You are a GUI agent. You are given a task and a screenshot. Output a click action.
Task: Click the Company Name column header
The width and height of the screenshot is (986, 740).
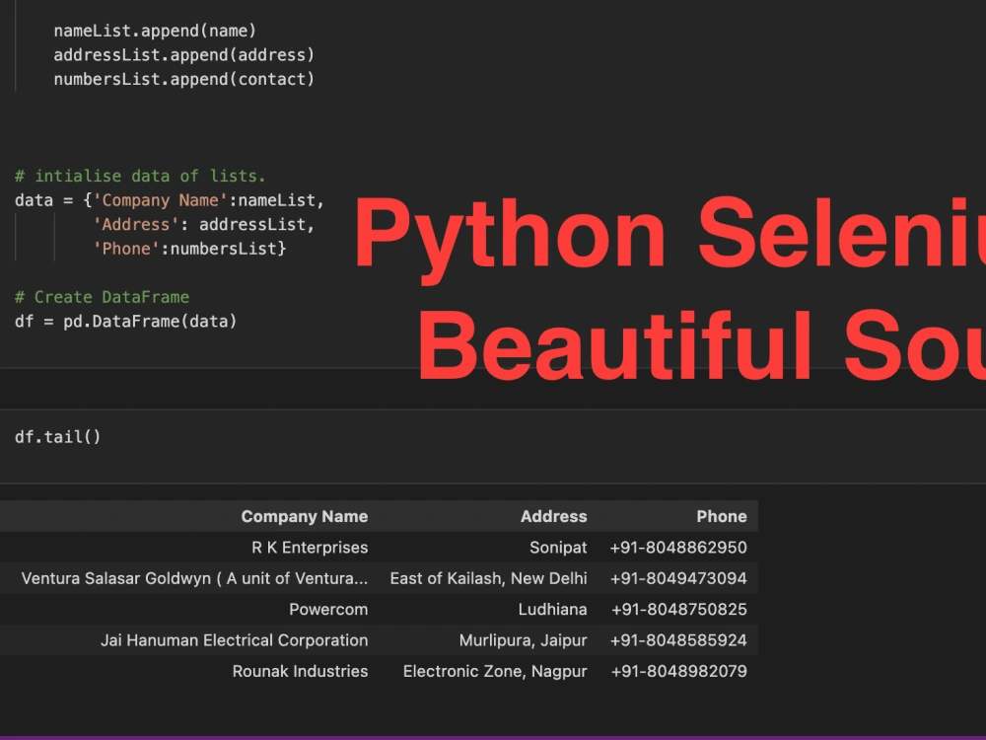(305, 517)
